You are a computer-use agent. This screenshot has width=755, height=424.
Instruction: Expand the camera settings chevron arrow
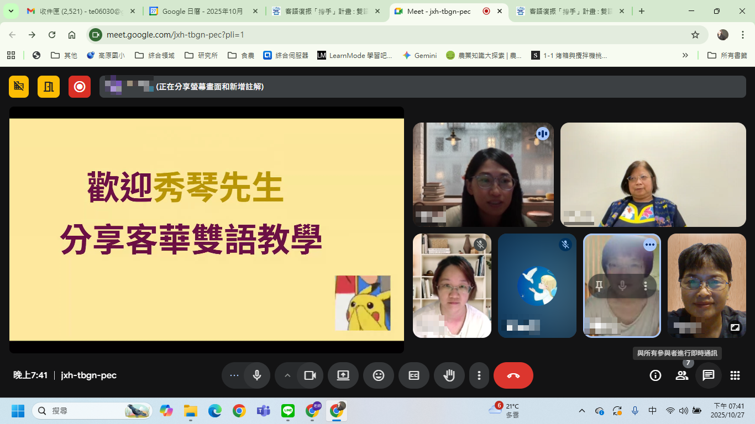287,375
